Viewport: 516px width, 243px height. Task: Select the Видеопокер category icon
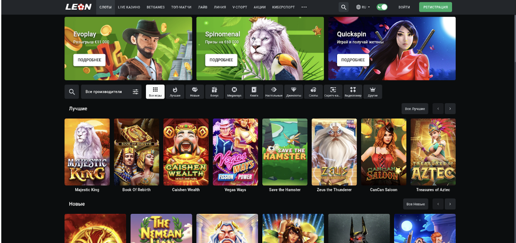pos(353,92)
